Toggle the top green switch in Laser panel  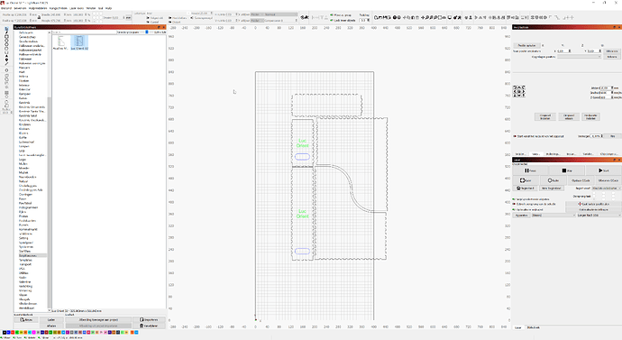tap(515, 199)
